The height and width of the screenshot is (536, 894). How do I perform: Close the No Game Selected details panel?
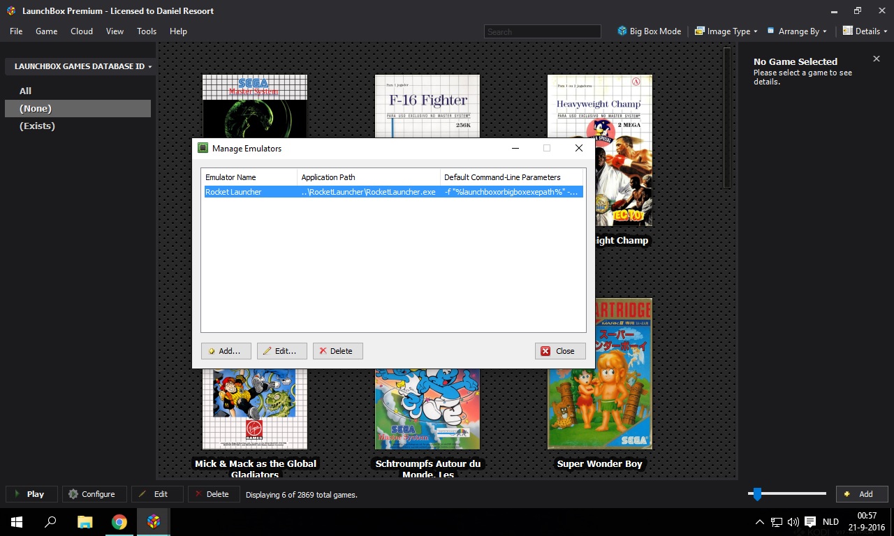click(877, 59)
